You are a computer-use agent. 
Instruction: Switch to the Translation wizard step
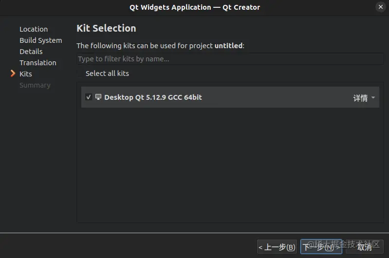click(x=38, y=62)
